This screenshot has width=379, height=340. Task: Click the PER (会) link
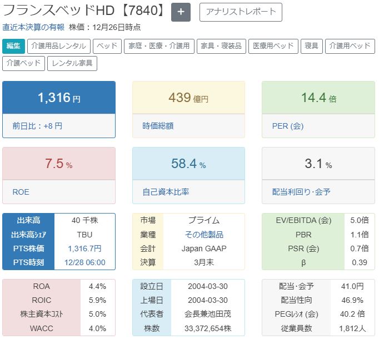(288, 126)
